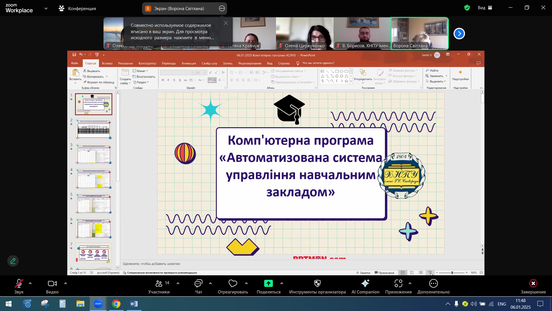Click Восстановить reset slide button
Viewport: 552px width, 311px height.
[x=144, y=77]
